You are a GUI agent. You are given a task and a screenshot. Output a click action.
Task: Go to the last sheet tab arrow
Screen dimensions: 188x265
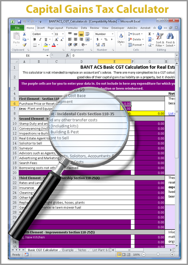[x=23, y=250]
